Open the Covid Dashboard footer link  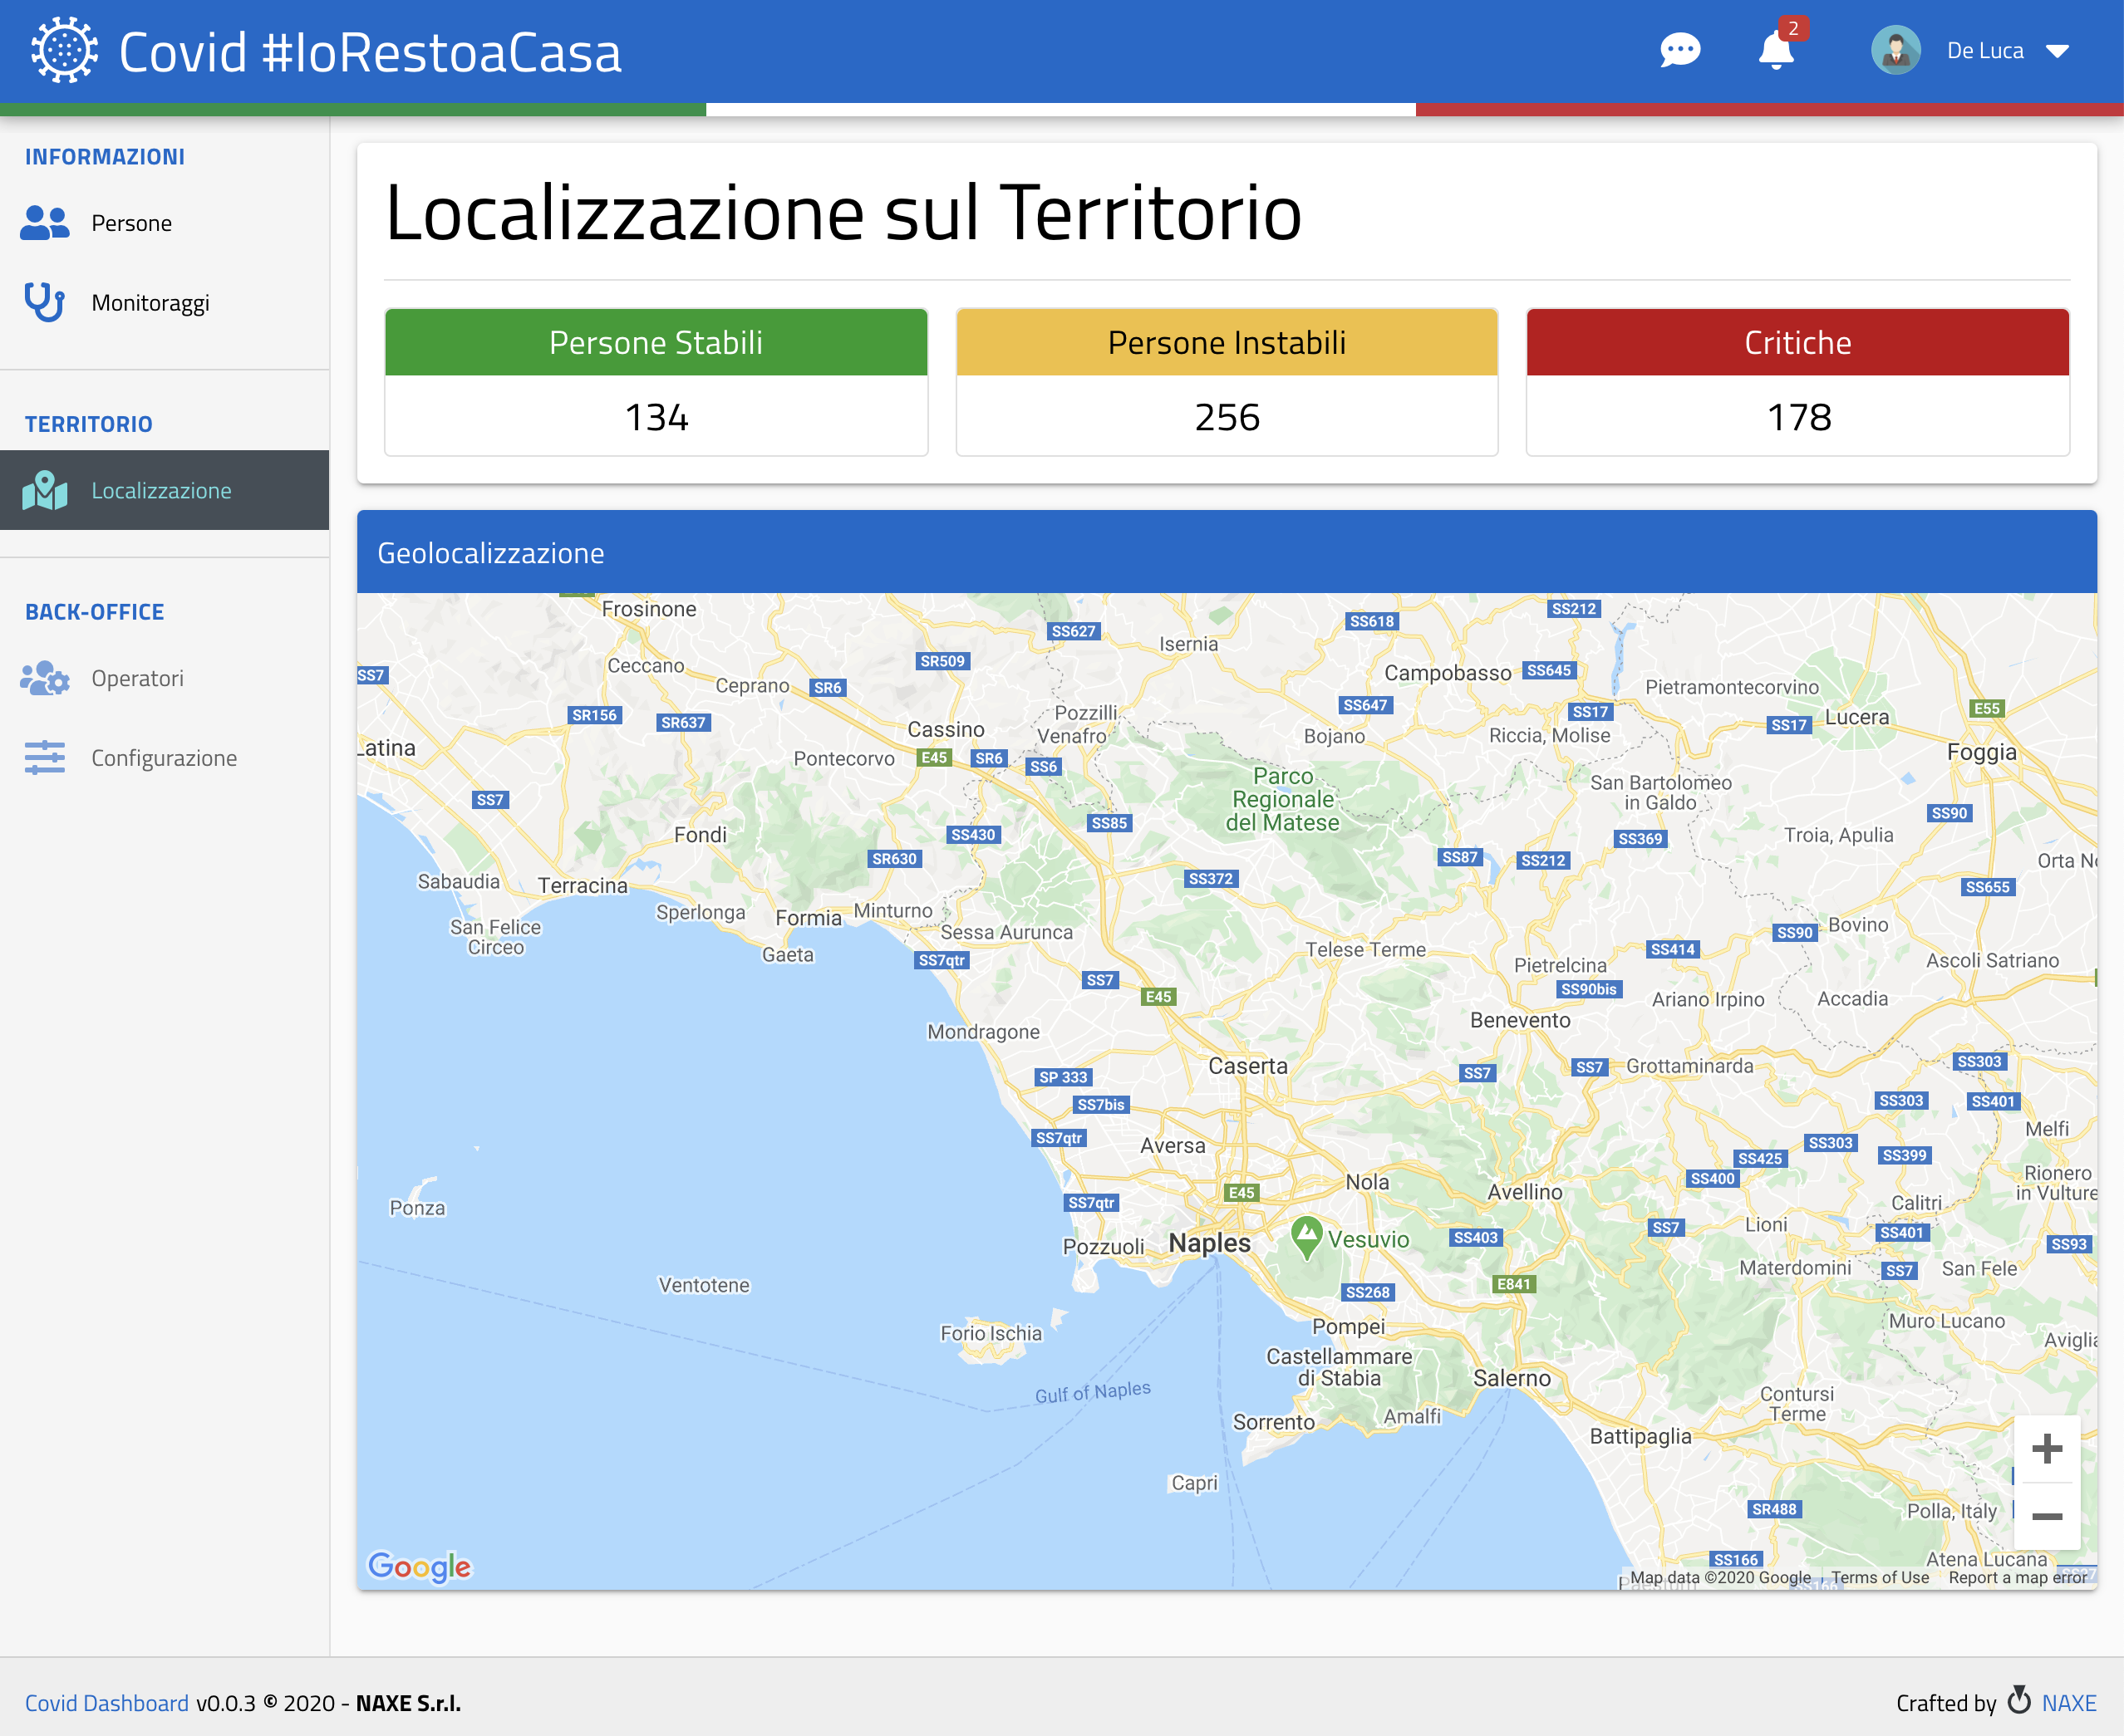pos(106,1703)
